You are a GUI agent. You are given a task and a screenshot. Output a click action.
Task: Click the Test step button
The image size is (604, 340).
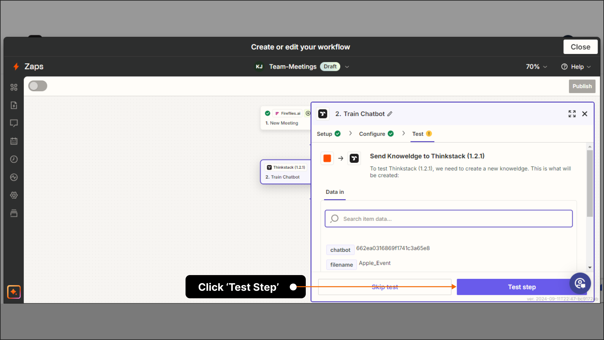click(521, 287)
